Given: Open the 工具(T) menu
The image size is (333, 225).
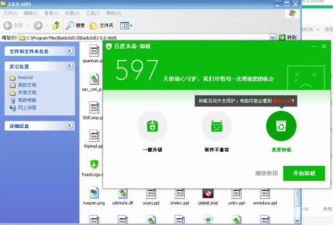Looking at the screenshot, I should click(x=93, y=14).
